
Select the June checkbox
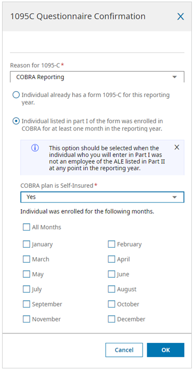(112, 274)
